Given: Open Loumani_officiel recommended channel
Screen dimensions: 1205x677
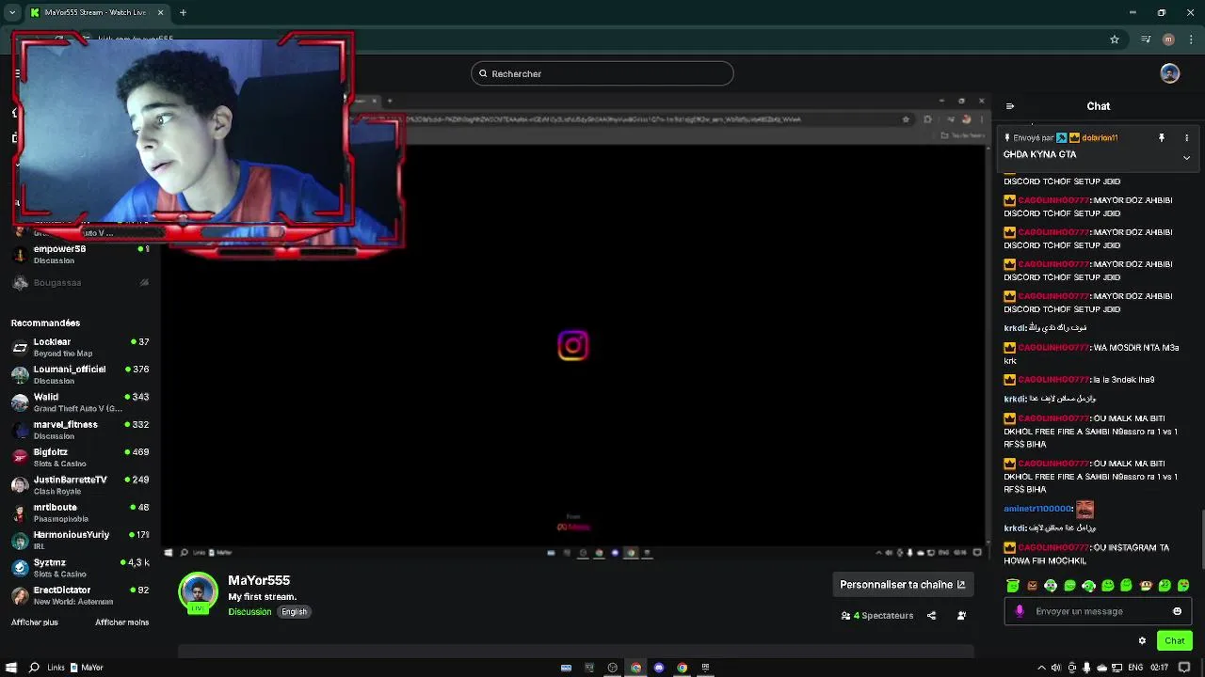Looking at the screenshot, I should click(80, 374).
